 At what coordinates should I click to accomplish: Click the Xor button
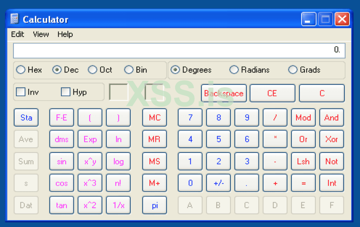click(x=332, y=139)
